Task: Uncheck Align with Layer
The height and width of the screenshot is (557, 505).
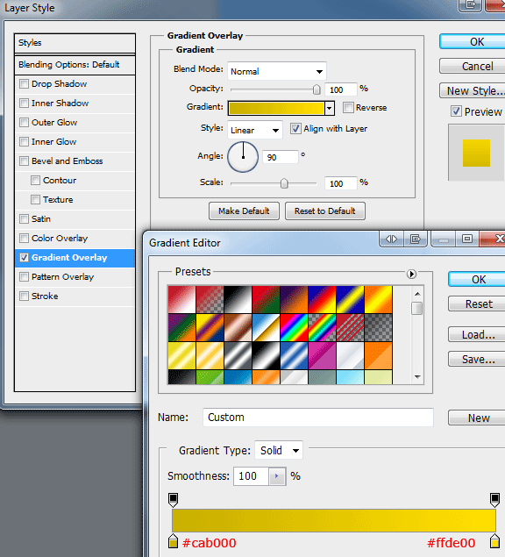Action: click(x=295, y=129)
